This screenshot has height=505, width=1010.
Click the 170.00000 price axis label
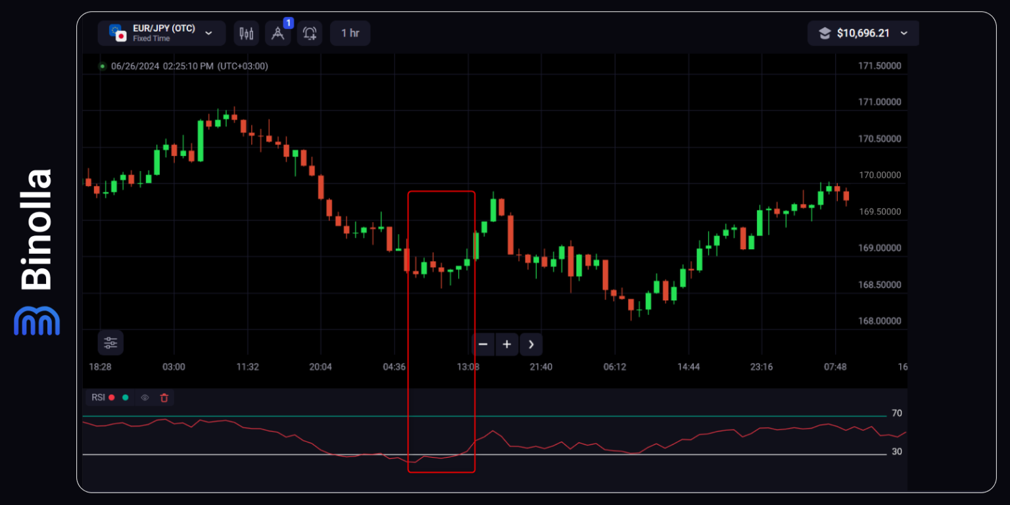(x=880, y=176)
